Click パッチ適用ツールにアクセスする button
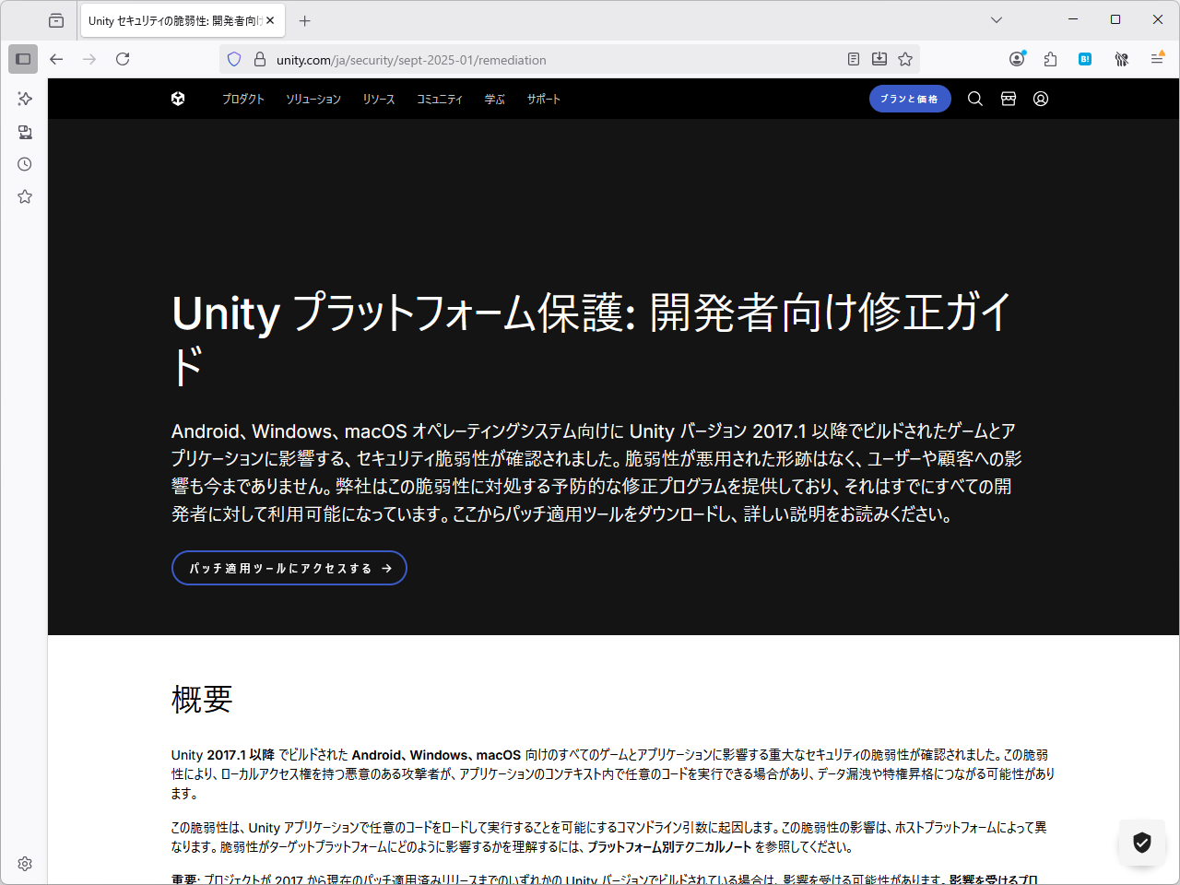This screenshot has height=885, width=1180. (x=289, y=568)
